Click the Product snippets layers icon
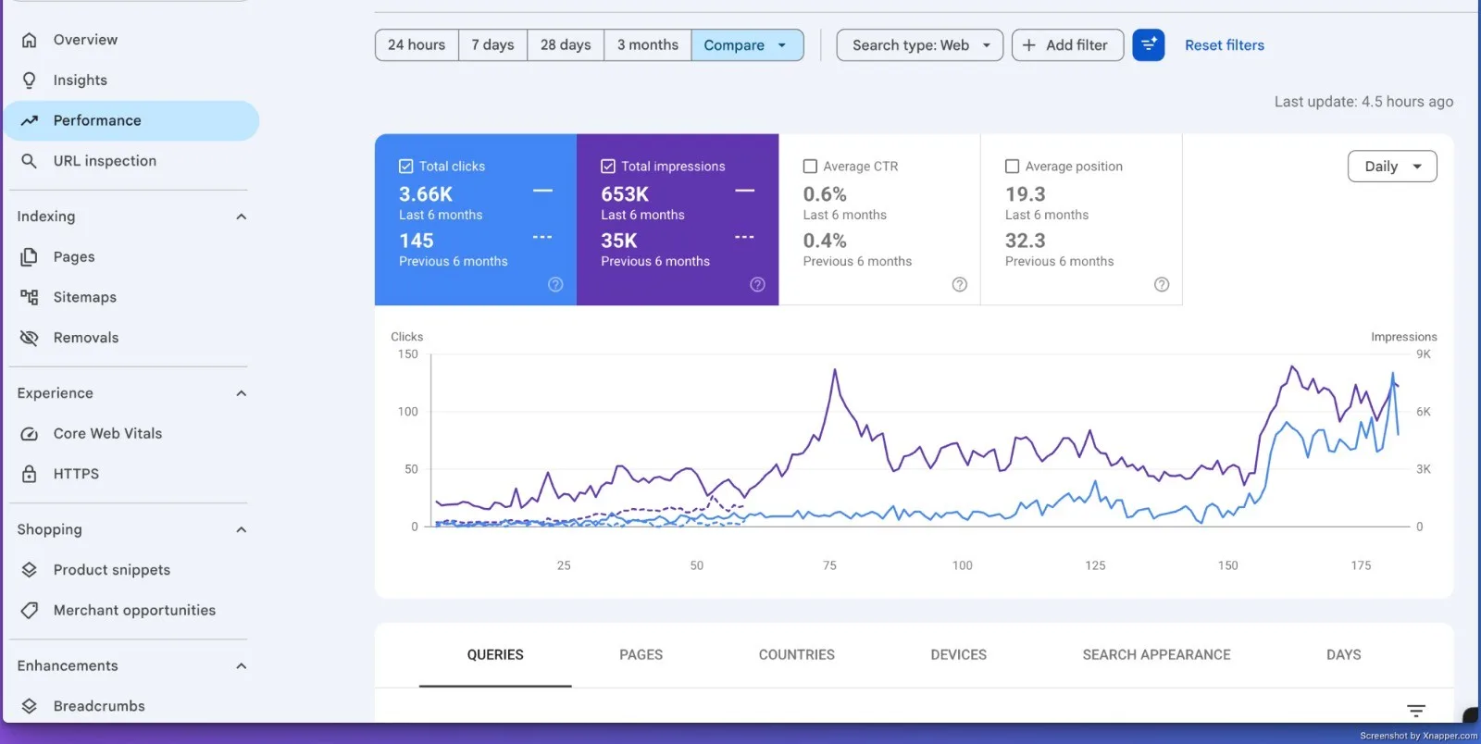This screenshot has height=744, width=1481. 30,570
